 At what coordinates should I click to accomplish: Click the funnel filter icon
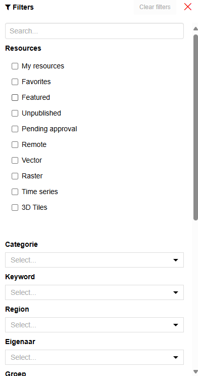point(8,8)
